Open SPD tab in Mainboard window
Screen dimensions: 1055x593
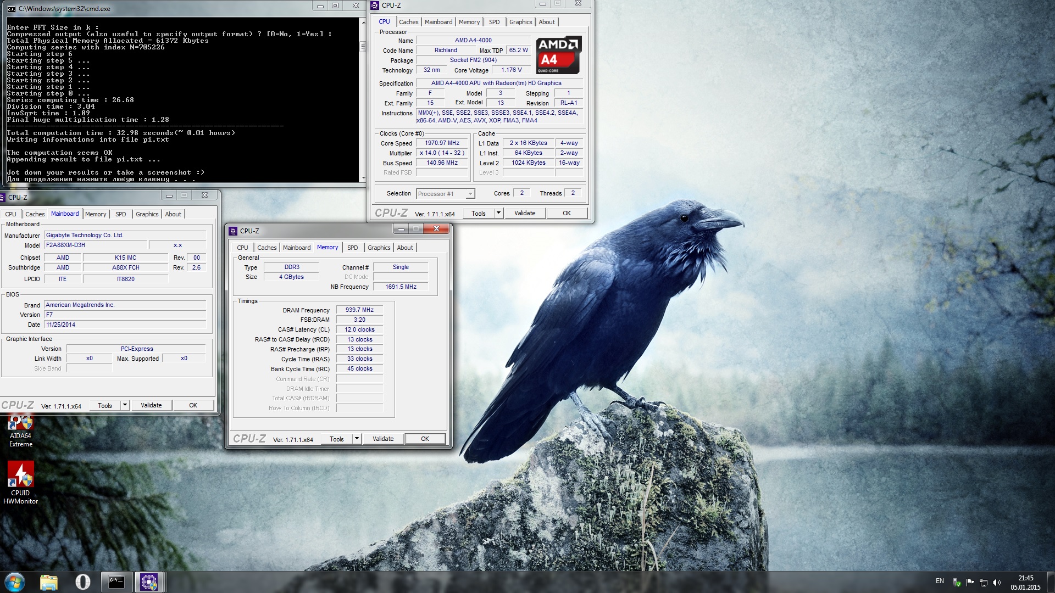121,214
